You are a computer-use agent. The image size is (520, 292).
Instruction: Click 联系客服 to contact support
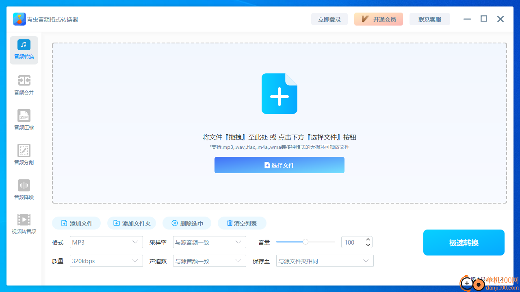(x=430, y=19)
